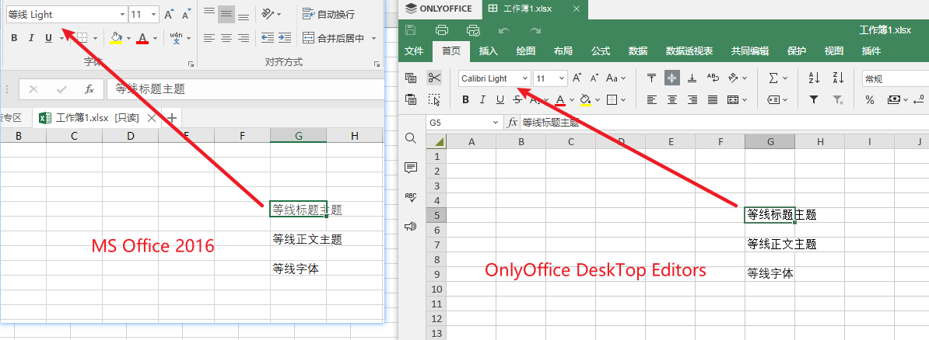
Task: Open the font size dropdown in MS Office
Action: coord(153,14)
